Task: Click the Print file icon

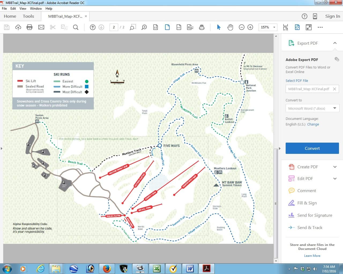Action: [x=29, y=27]
